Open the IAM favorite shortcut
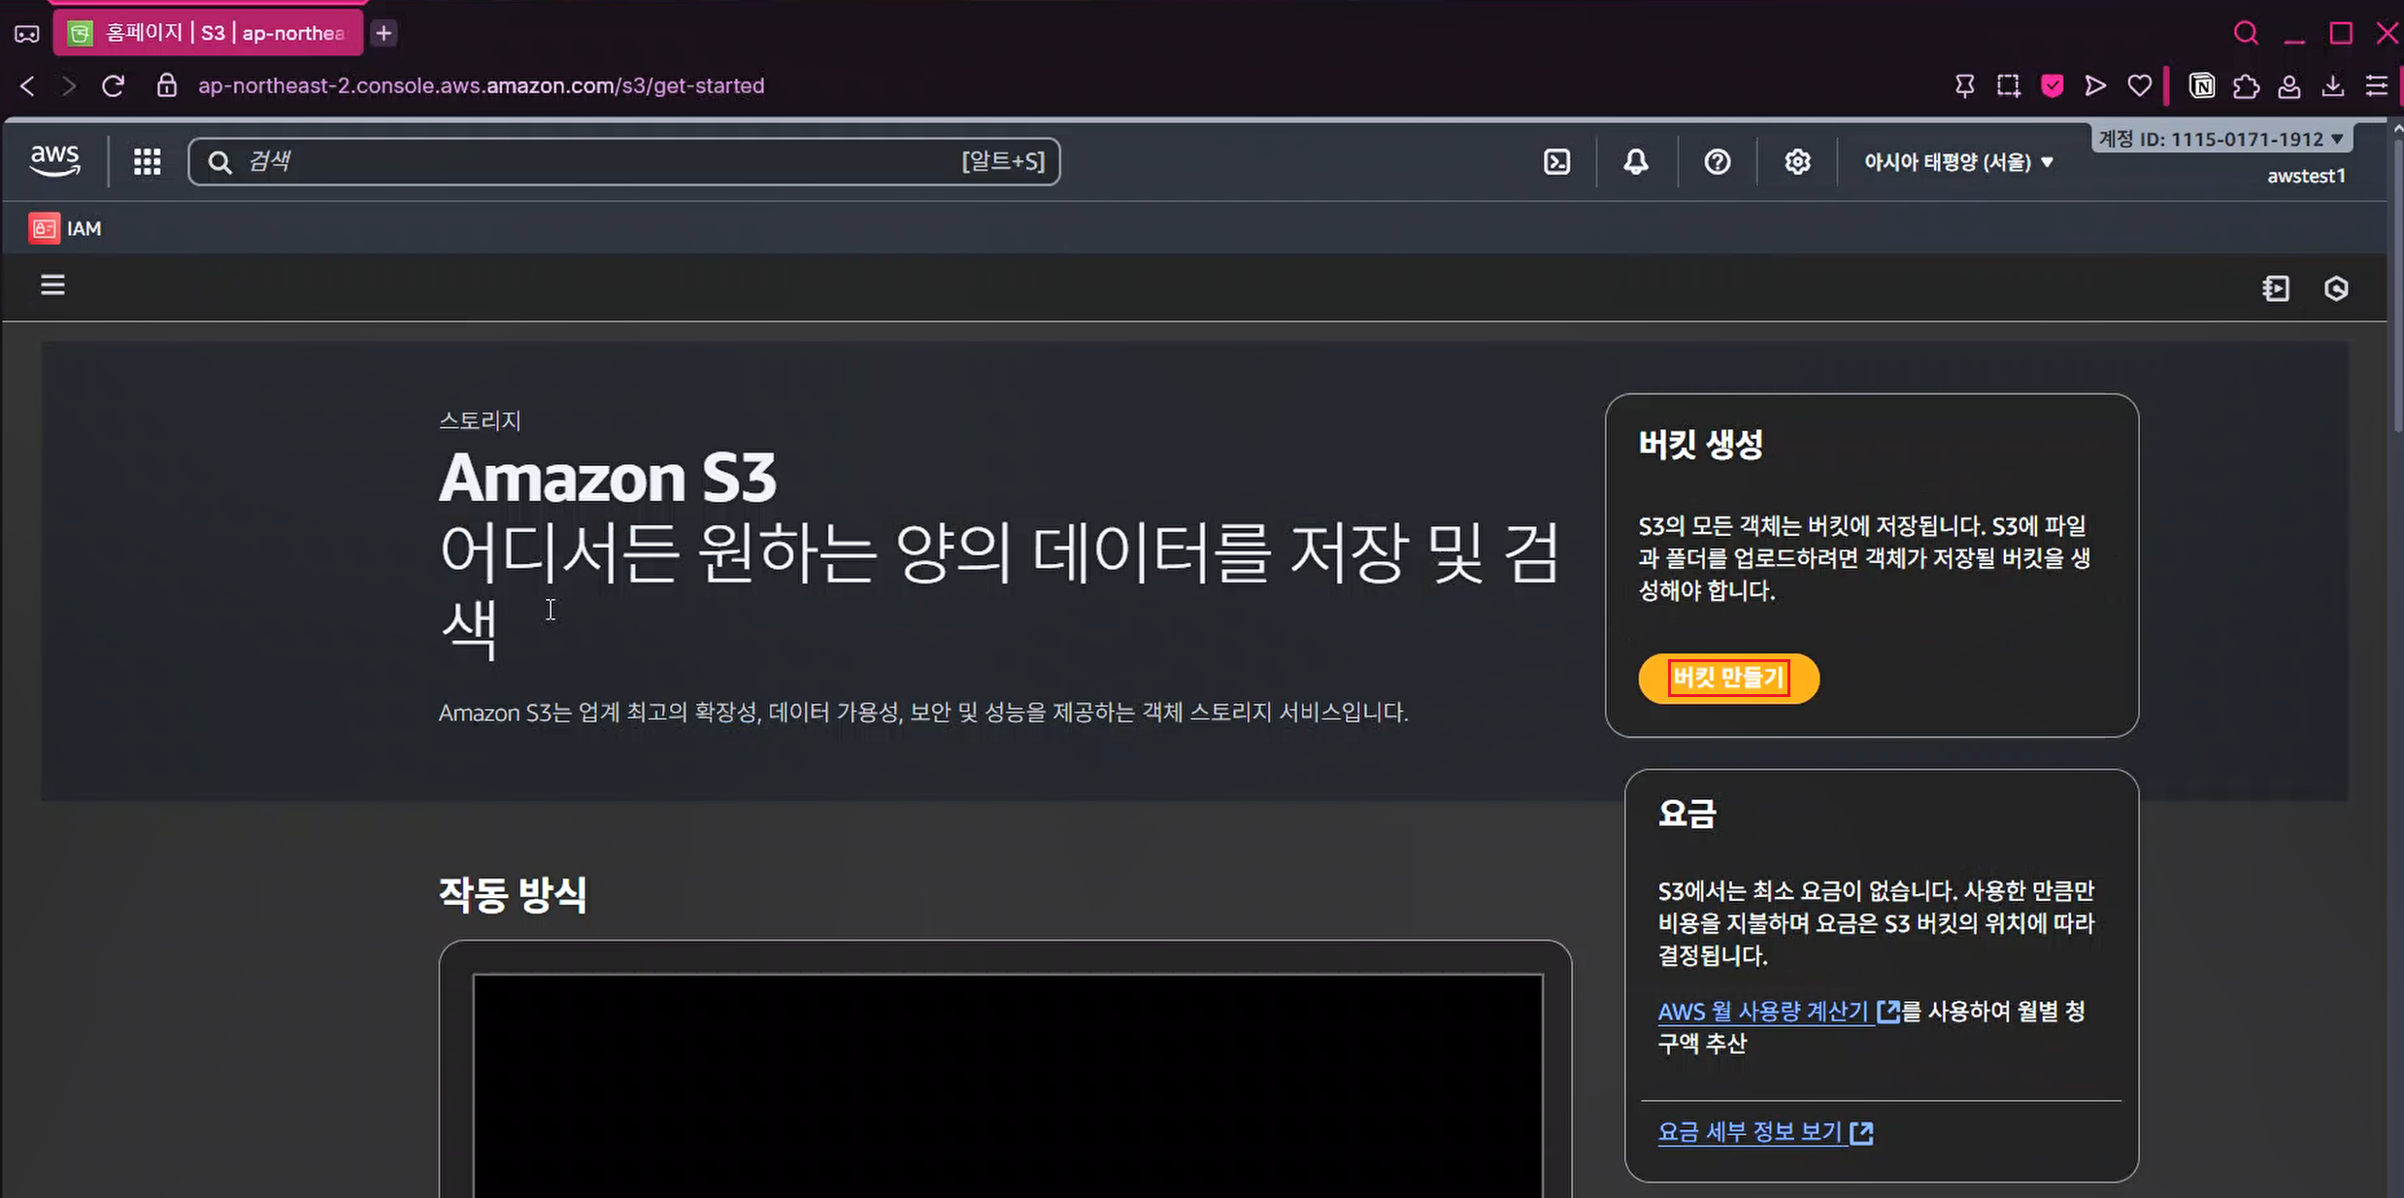This screenshot has width=2404, height=1198. pos(66,228)
